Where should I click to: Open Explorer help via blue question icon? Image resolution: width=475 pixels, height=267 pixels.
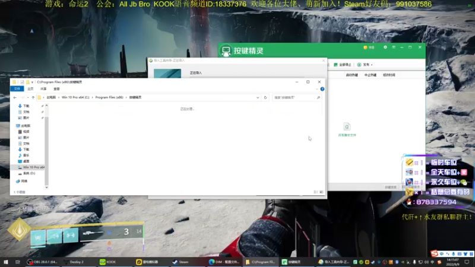[322, 89]
